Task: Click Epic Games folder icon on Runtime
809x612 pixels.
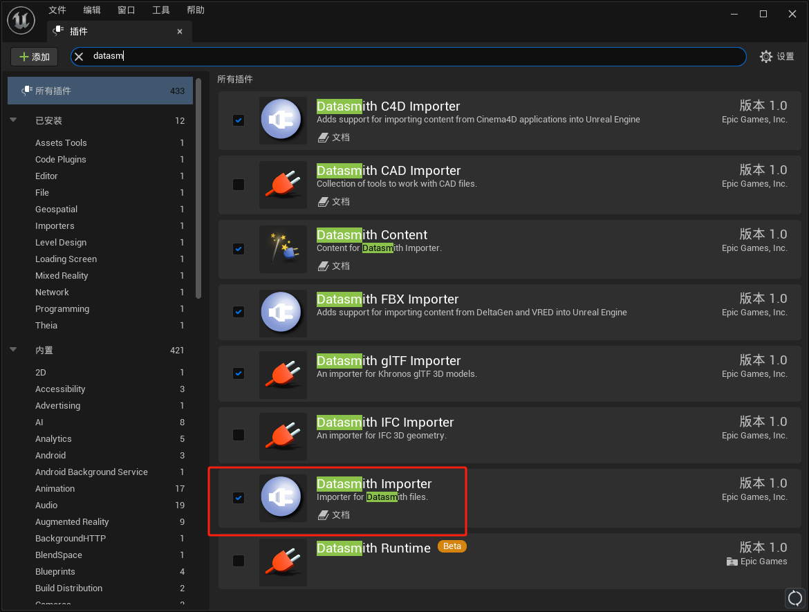Action: (x=732, y=562)
